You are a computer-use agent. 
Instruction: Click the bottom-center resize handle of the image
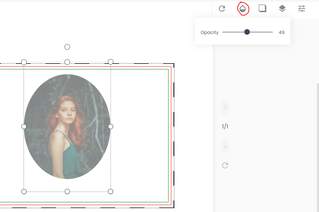pyautogui.click(x=67, y=192)
